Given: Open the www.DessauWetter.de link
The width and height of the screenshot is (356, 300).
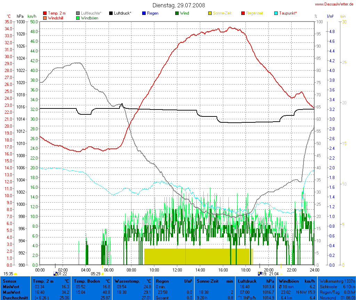Looking at the screenshot, I should [x=334, y=4].
